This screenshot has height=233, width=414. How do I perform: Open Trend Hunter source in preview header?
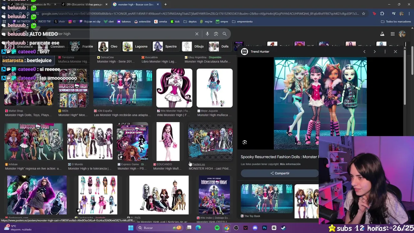click(256, 51)
